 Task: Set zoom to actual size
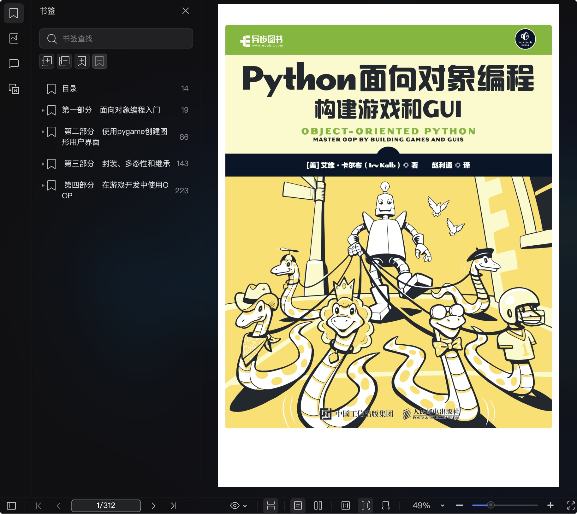[x=346, y=505]
